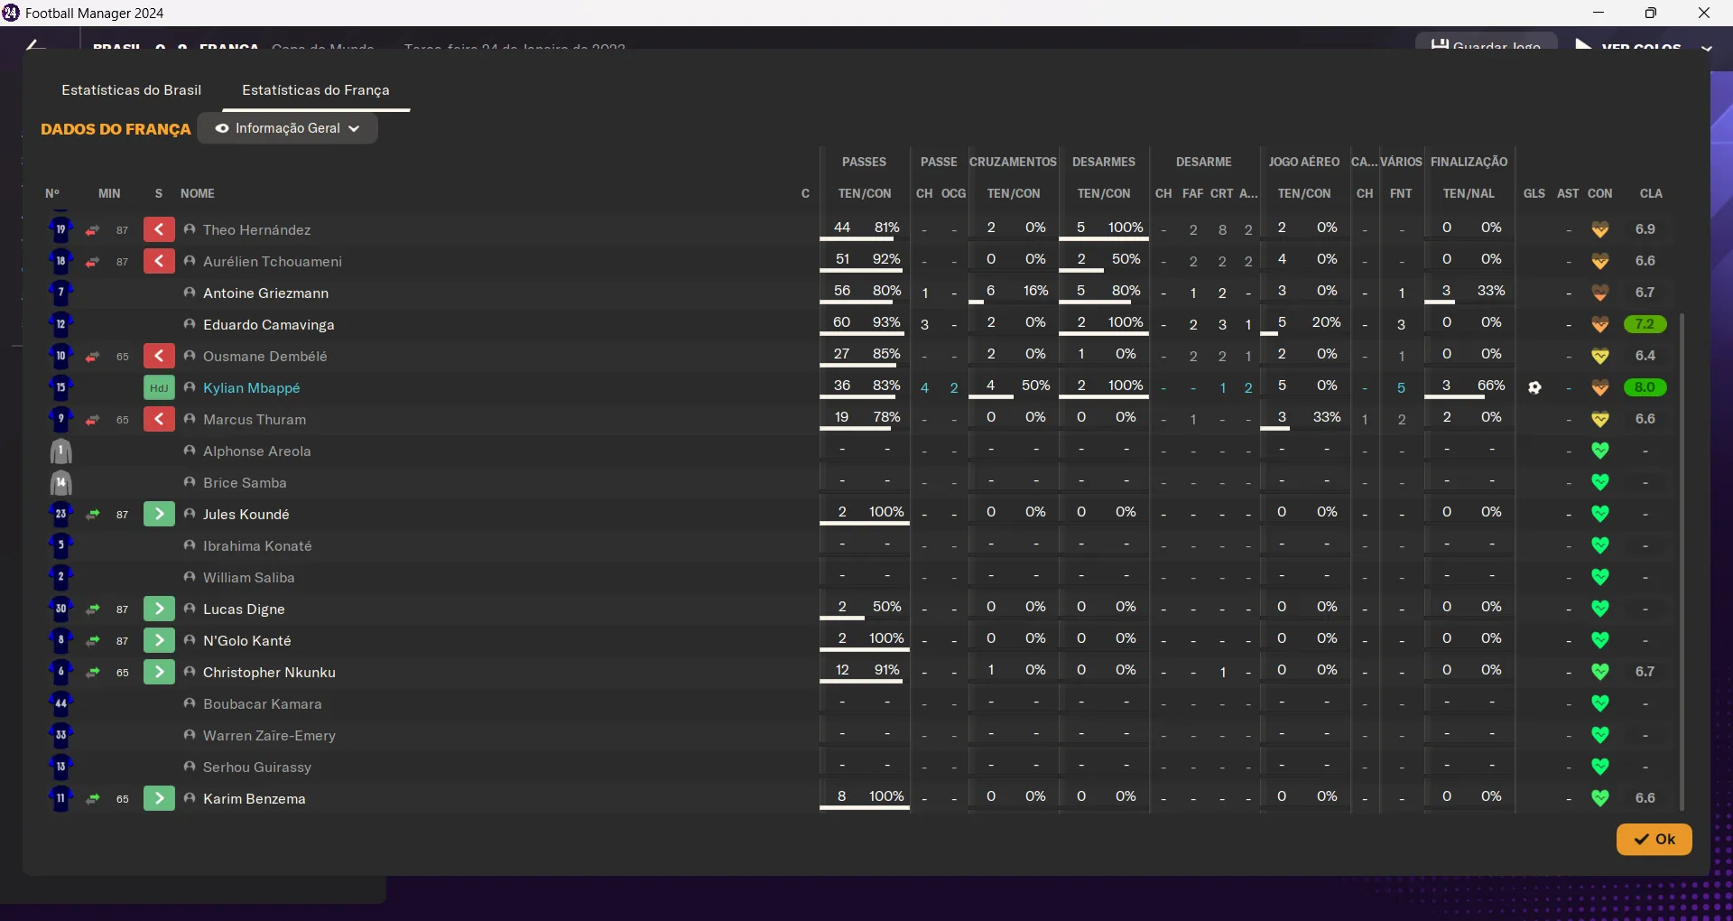
Task: Click Alphonse Areola's goalkeeper shirt icon
Action: pyautogui.click(x=60, y=451)
